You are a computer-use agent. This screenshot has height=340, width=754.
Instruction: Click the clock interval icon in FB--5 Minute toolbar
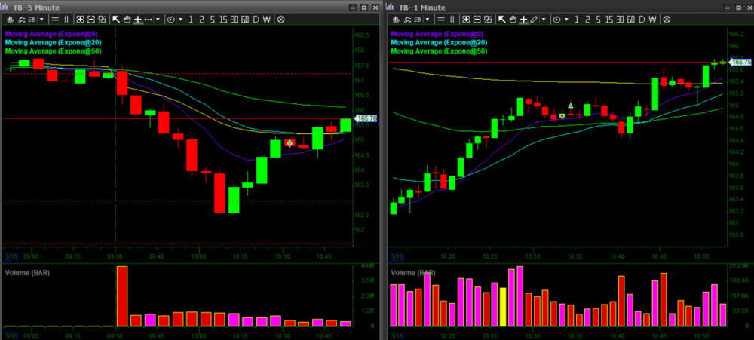click(x=170, y=18)
